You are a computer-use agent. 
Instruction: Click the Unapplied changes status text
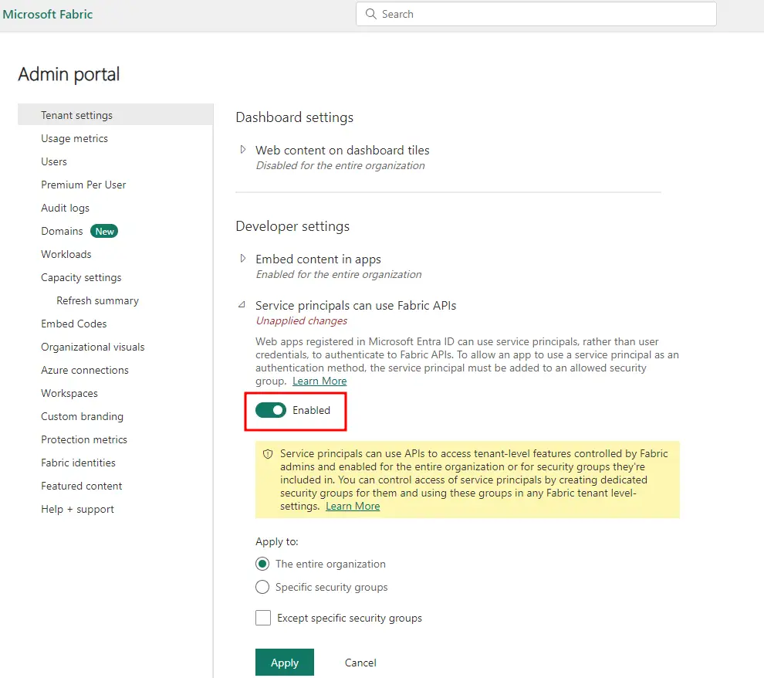[x=301, y=320]
